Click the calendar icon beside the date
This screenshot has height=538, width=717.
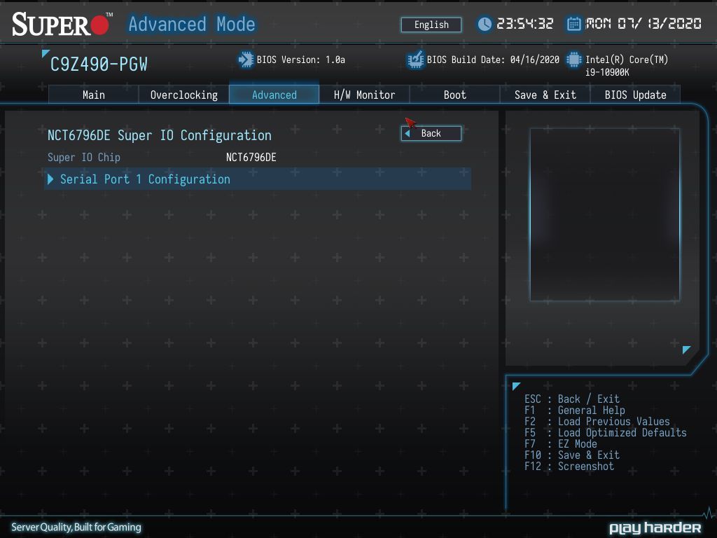pos(573,24)
